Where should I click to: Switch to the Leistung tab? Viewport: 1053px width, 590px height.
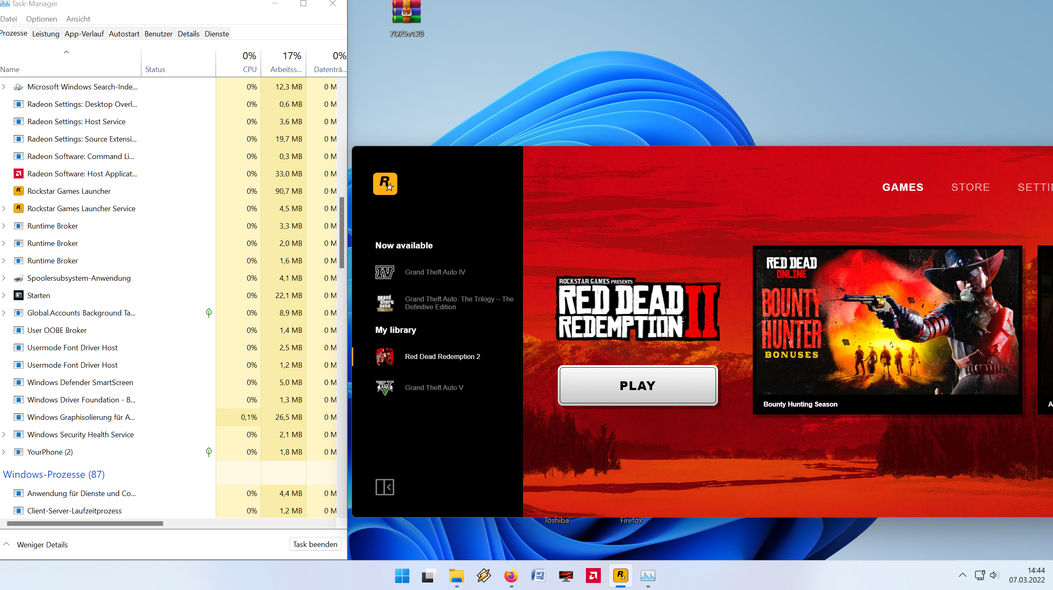(x=46, y=34)
